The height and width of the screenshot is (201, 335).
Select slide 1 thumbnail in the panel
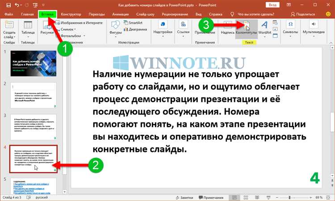pos(33,64)
